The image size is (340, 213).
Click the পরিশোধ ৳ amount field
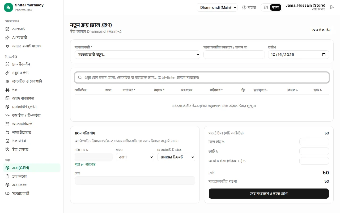(x=94, y=157)
